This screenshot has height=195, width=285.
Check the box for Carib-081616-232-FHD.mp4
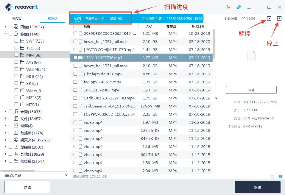(x=75, y=98)
